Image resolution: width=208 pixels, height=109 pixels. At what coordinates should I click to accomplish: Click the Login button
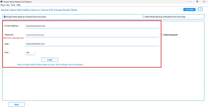pyautogui.click(x=50, y=60)
